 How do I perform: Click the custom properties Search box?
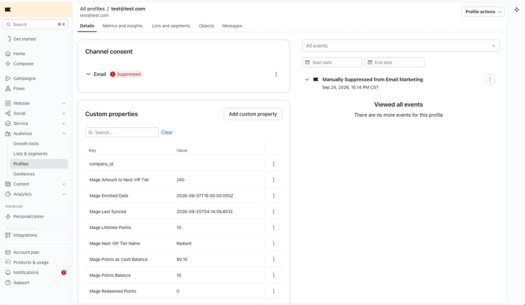pos(122,132)
